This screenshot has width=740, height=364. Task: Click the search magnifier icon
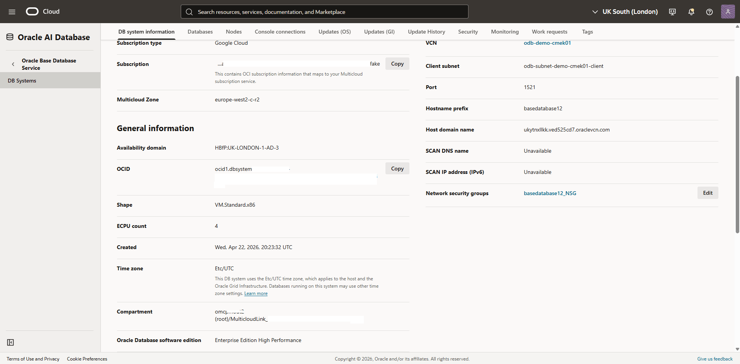coord(189,12)
